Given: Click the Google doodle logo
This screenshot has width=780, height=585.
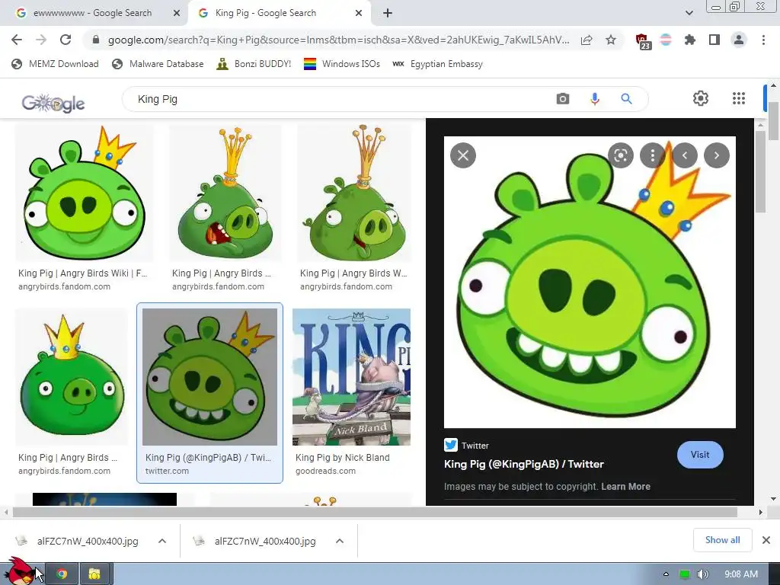Looking at the screenshot, I should tap(53, 103).
